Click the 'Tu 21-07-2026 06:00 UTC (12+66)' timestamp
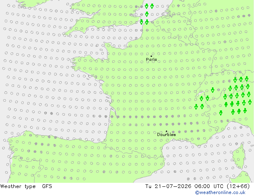The width and height of the screenshot is (254, 196). click(198, 186)
